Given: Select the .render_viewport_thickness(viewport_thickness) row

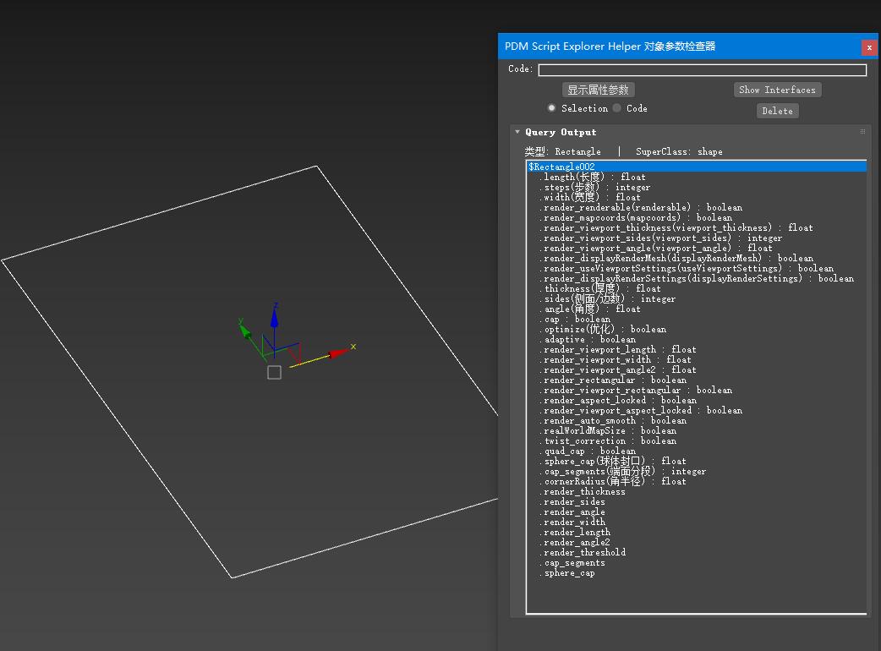Looking at the screenshot, I should pos(696,227).
